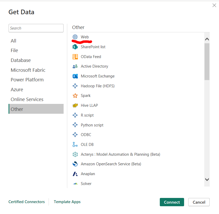Select the OLE DB entry text

click(x=87, y=145)
